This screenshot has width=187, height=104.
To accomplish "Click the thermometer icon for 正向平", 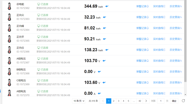I will [x=9, y=39].
